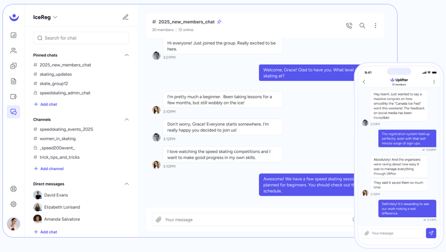446x252 pixels.
Task: Open direct message with Elizabeth Lorisand
Action: [x=57, y=207]
